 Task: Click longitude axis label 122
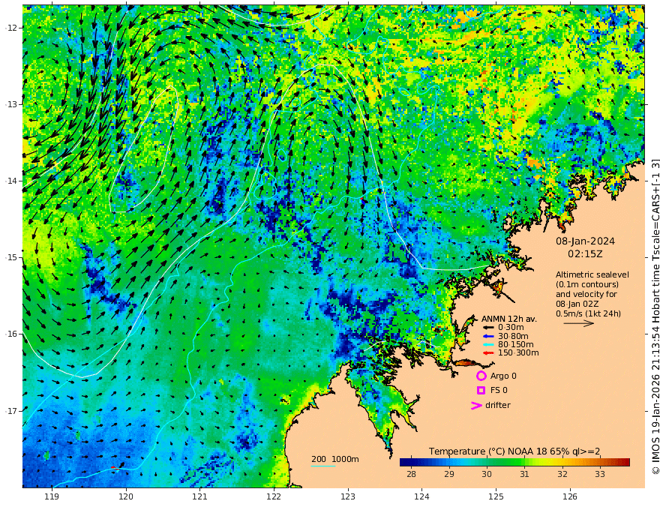(x=274, y=496)
